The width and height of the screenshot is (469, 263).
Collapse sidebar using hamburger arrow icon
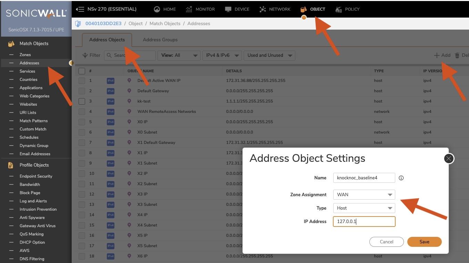pos(80,9)
